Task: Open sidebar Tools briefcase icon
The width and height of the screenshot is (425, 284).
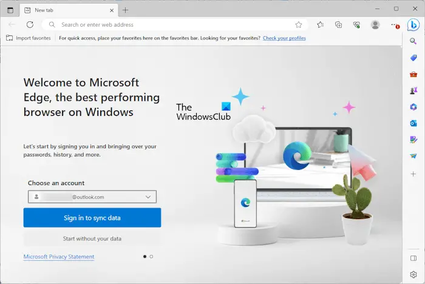Action: click(x=413, y=74)
